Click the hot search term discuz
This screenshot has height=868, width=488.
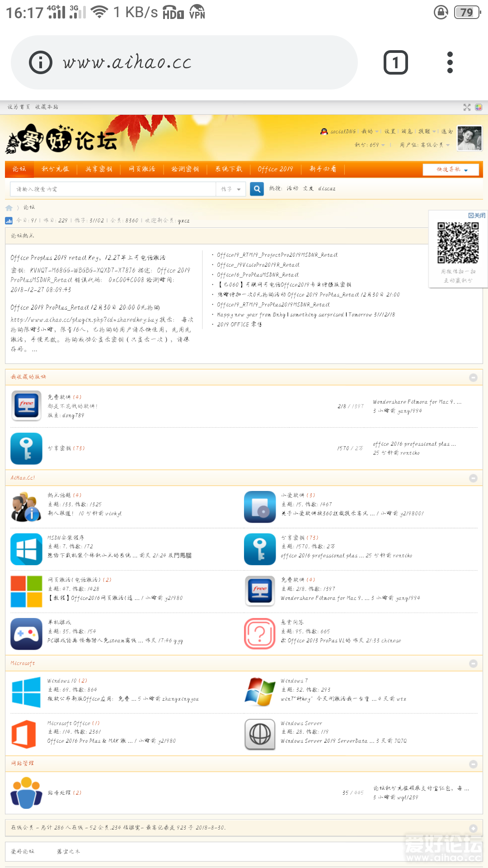327,189
